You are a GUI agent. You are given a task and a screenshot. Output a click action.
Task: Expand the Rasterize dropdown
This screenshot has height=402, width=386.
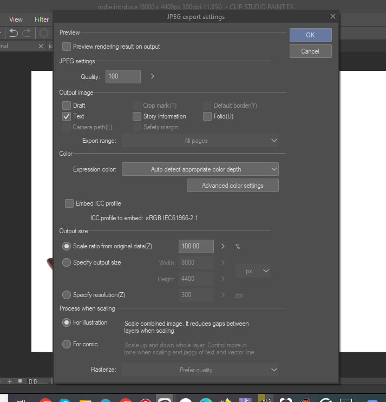pos(200,370)
